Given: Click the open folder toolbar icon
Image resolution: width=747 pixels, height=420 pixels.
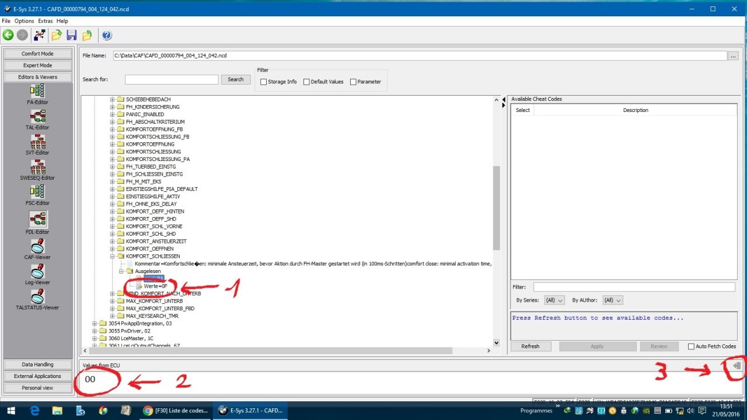Looking at the screenshot, I should pos(57,36).
